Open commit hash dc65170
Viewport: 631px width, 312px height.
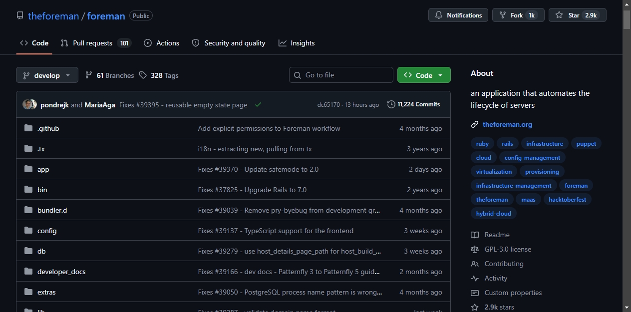click(x=328, y=105)
